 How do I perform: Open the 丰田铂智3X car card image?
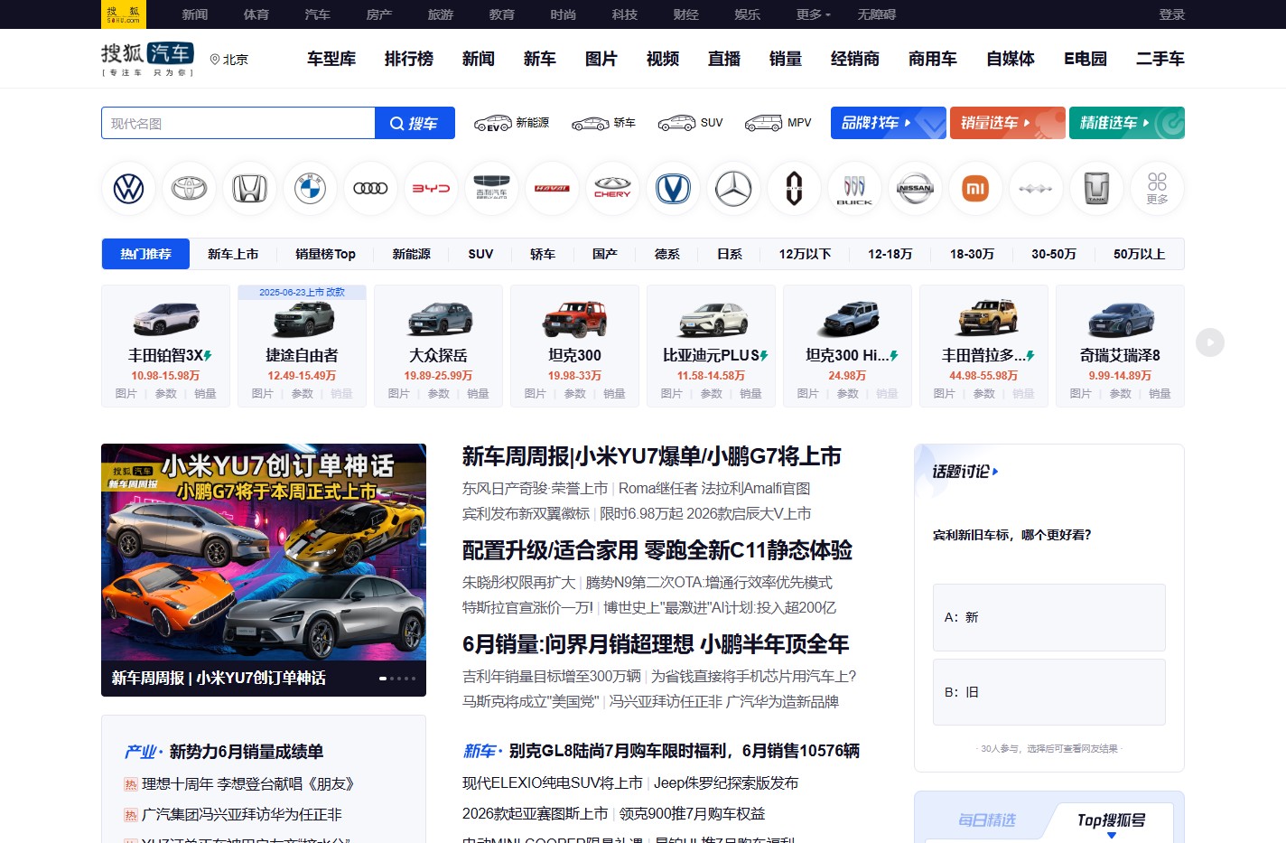click(165, 318)
